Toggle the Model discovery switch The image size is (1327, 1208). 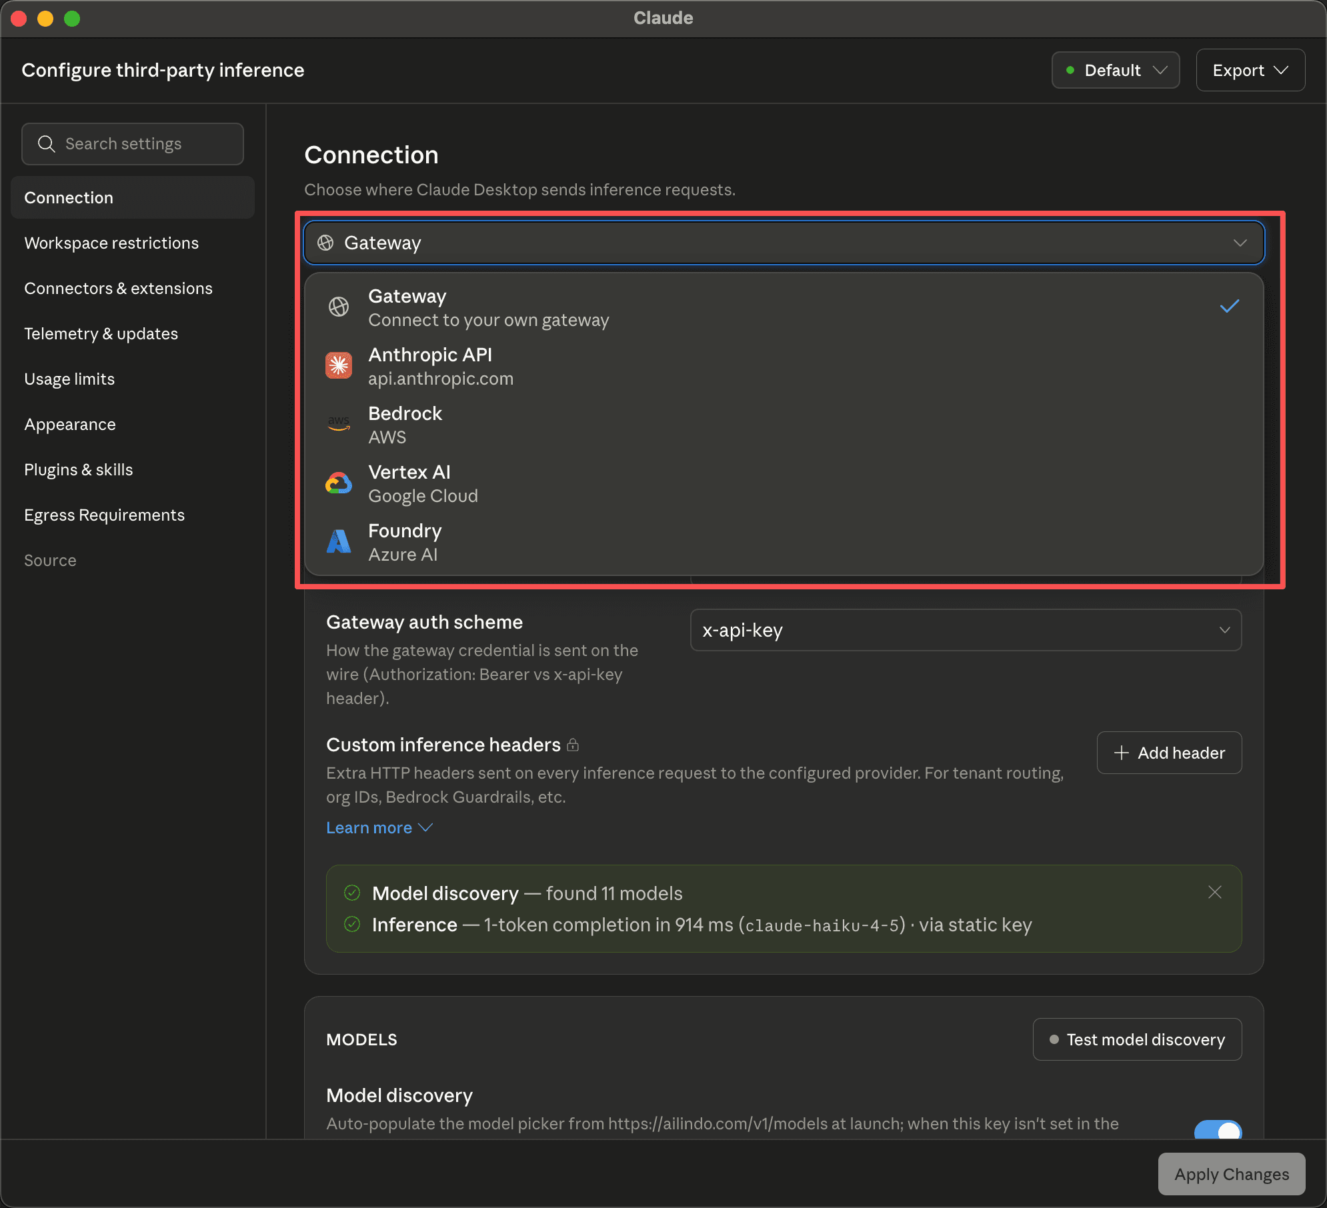pos(1218,1131)
